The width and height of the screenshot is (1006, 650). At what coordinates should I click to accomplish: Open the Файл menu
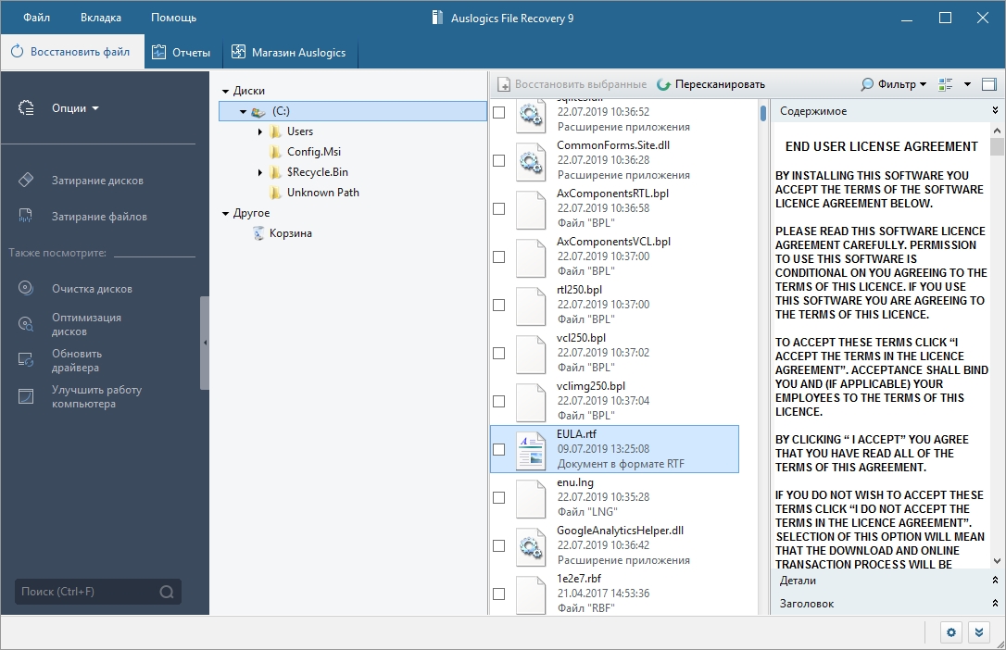click(37, 18)
